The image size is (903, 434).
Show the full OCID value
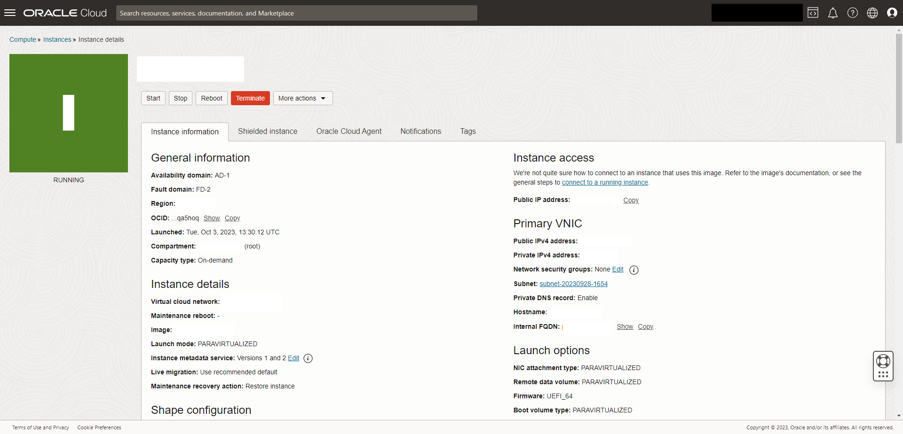(212, 218)
